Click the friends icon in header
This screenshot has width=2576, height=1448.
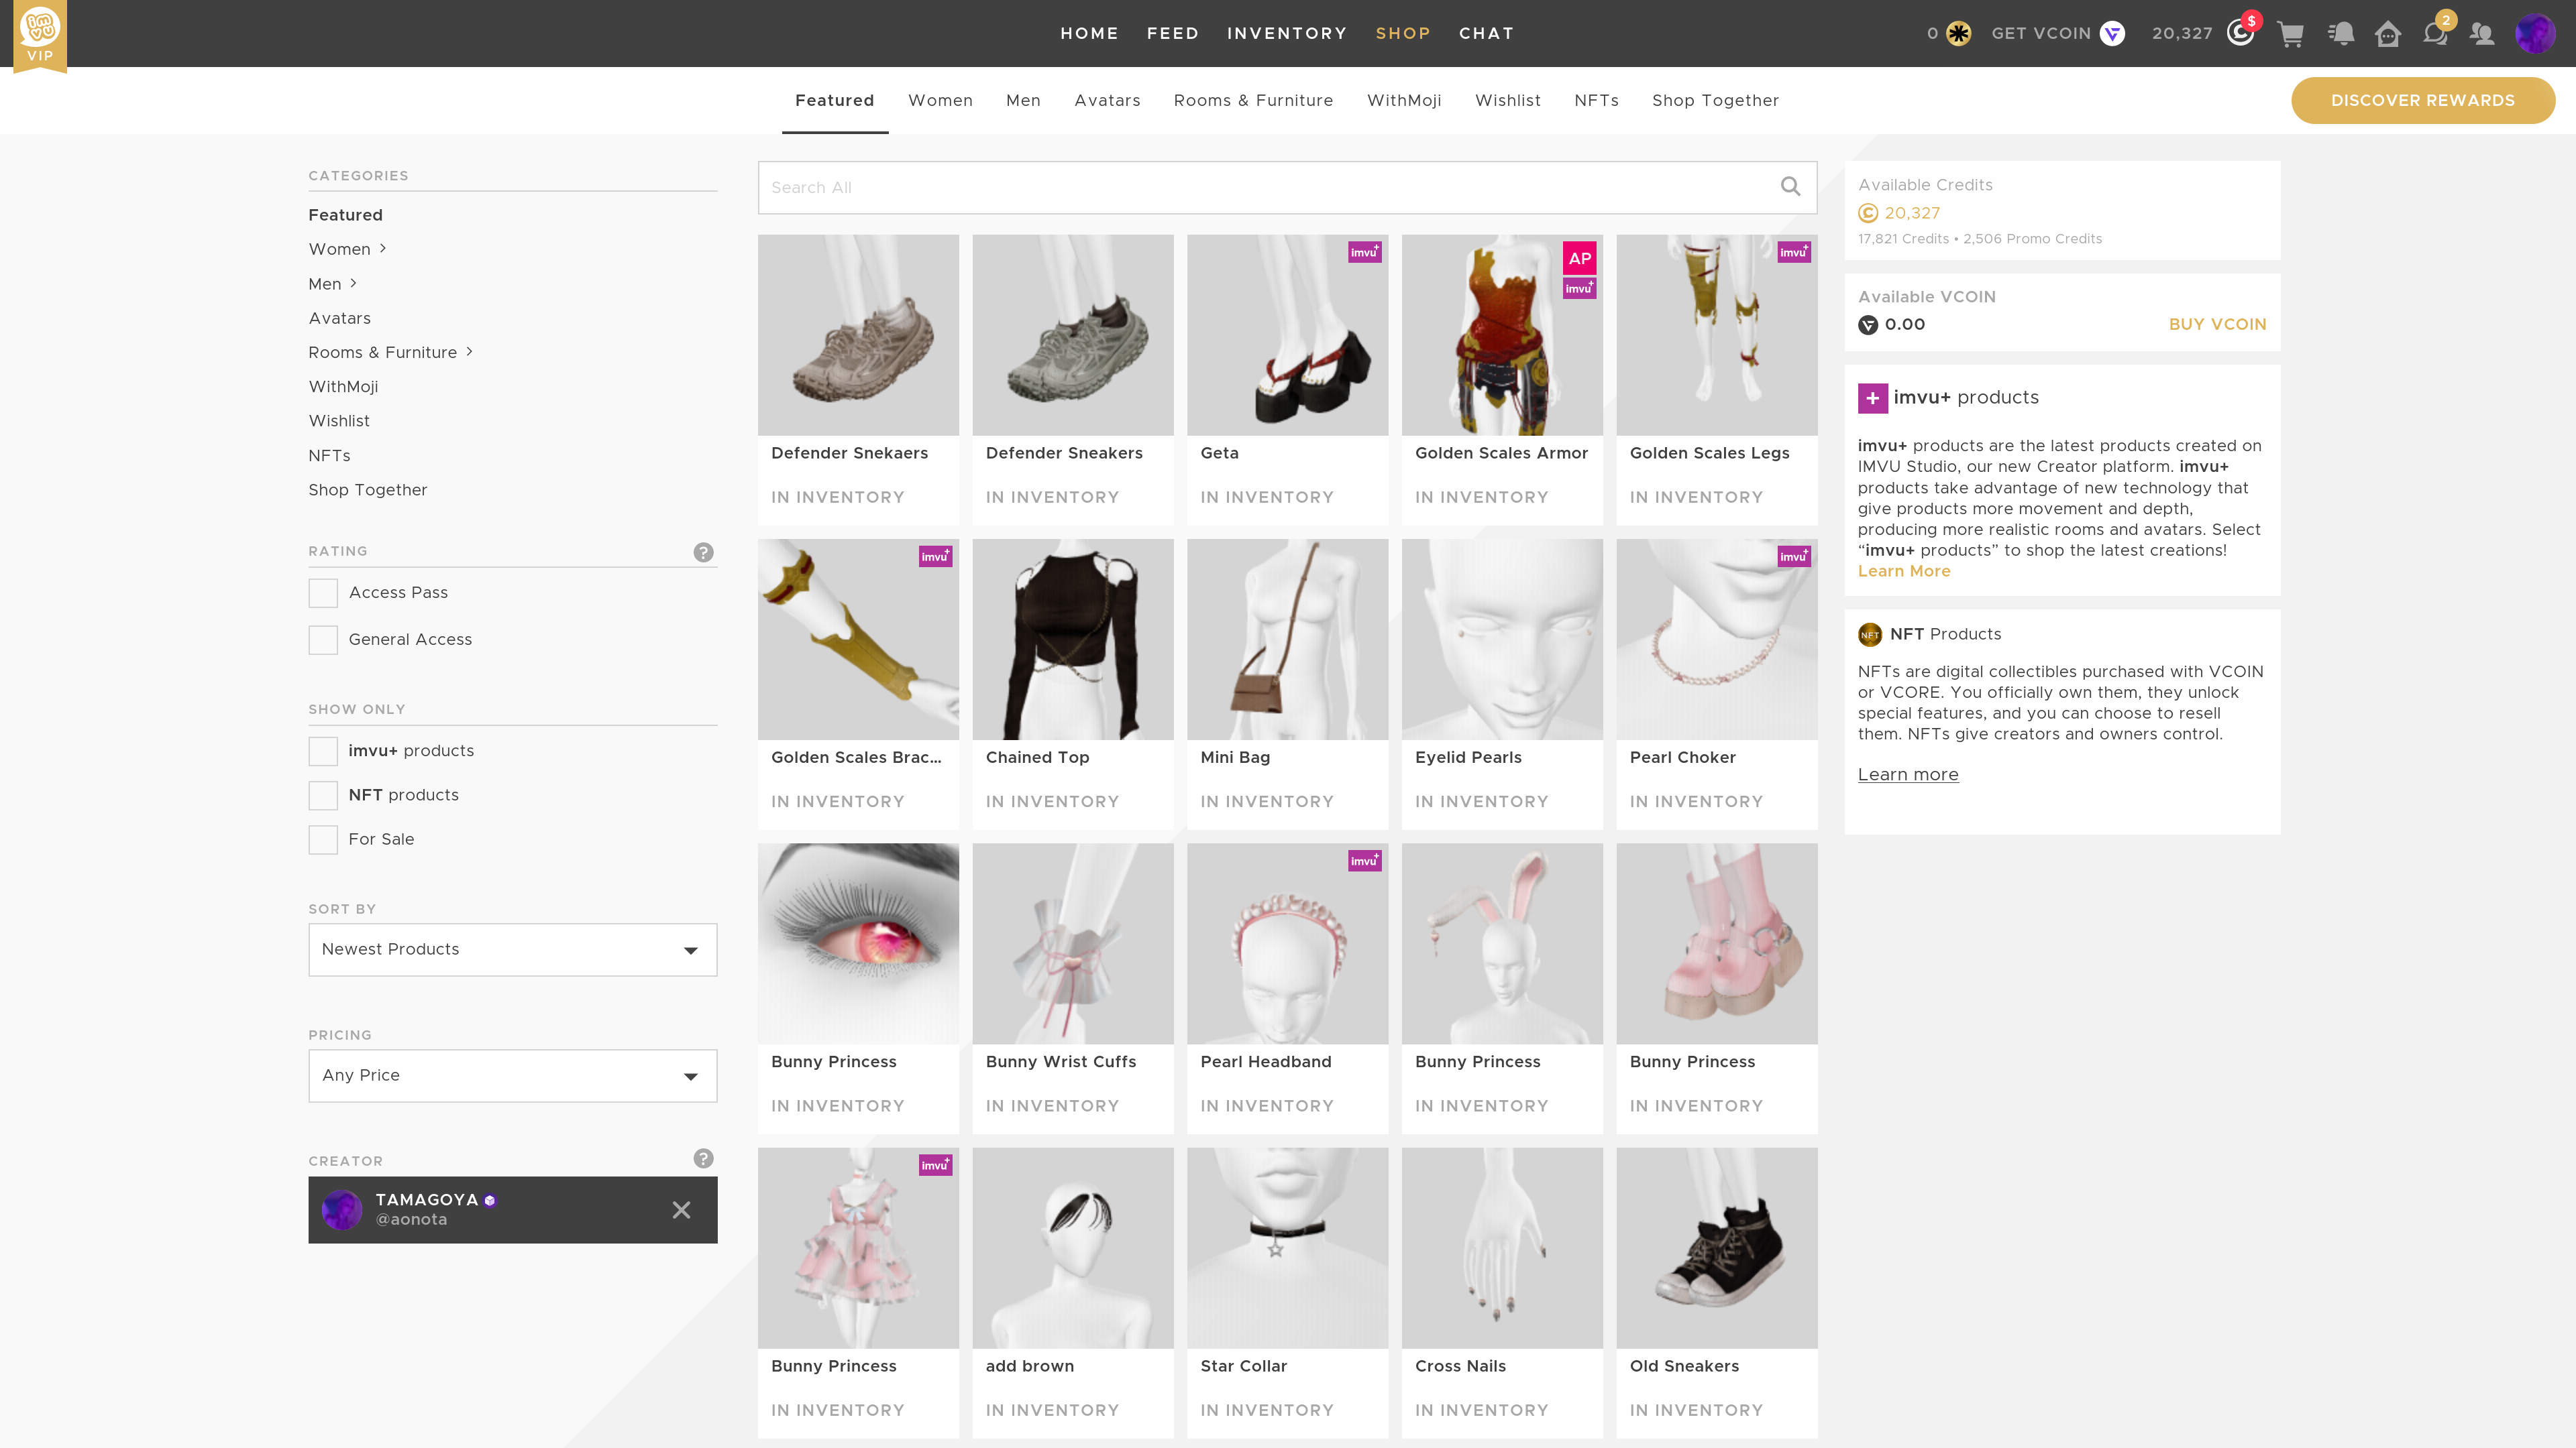click(x=2482, y=34)
